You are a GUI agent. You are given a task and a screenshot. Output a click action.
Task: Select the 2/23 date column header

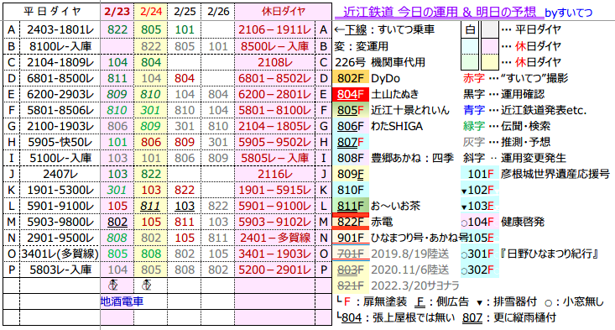117,12
